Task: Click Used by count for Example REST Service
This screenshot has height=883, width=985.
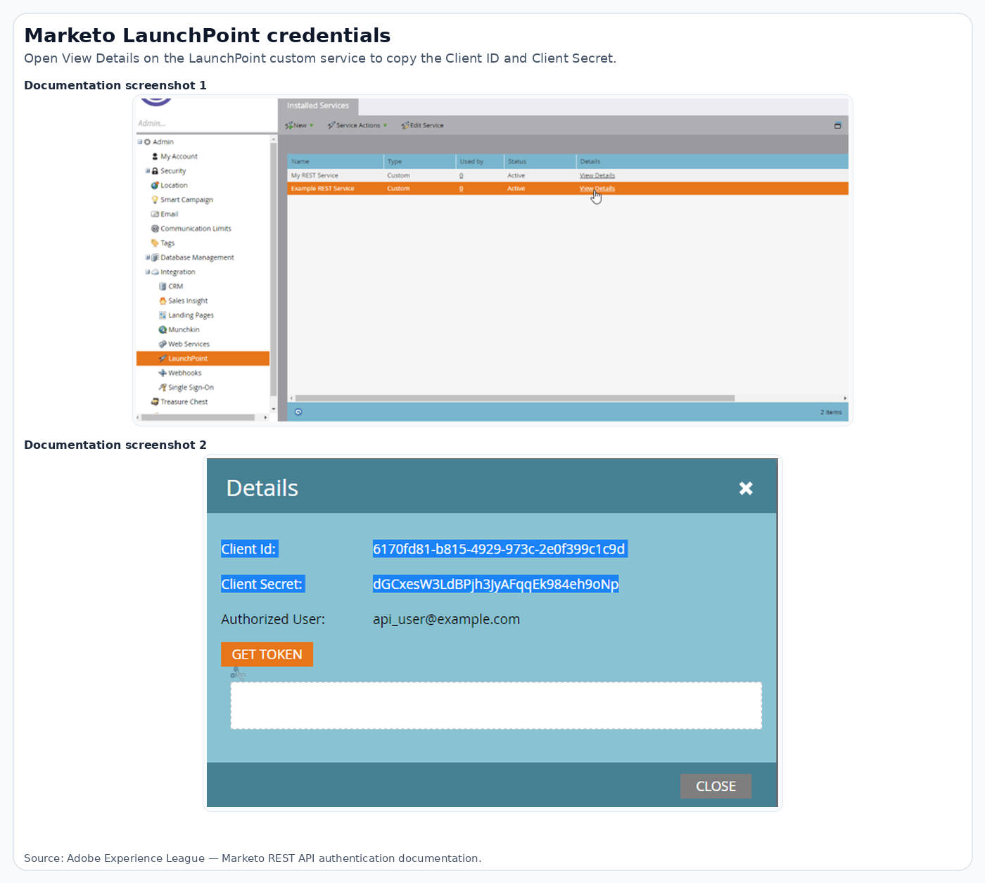Action: tap(462, 189)
